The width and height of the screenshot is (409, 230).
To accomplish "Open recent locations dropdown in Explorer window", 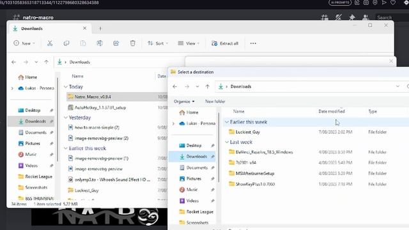I will (36, 62).
